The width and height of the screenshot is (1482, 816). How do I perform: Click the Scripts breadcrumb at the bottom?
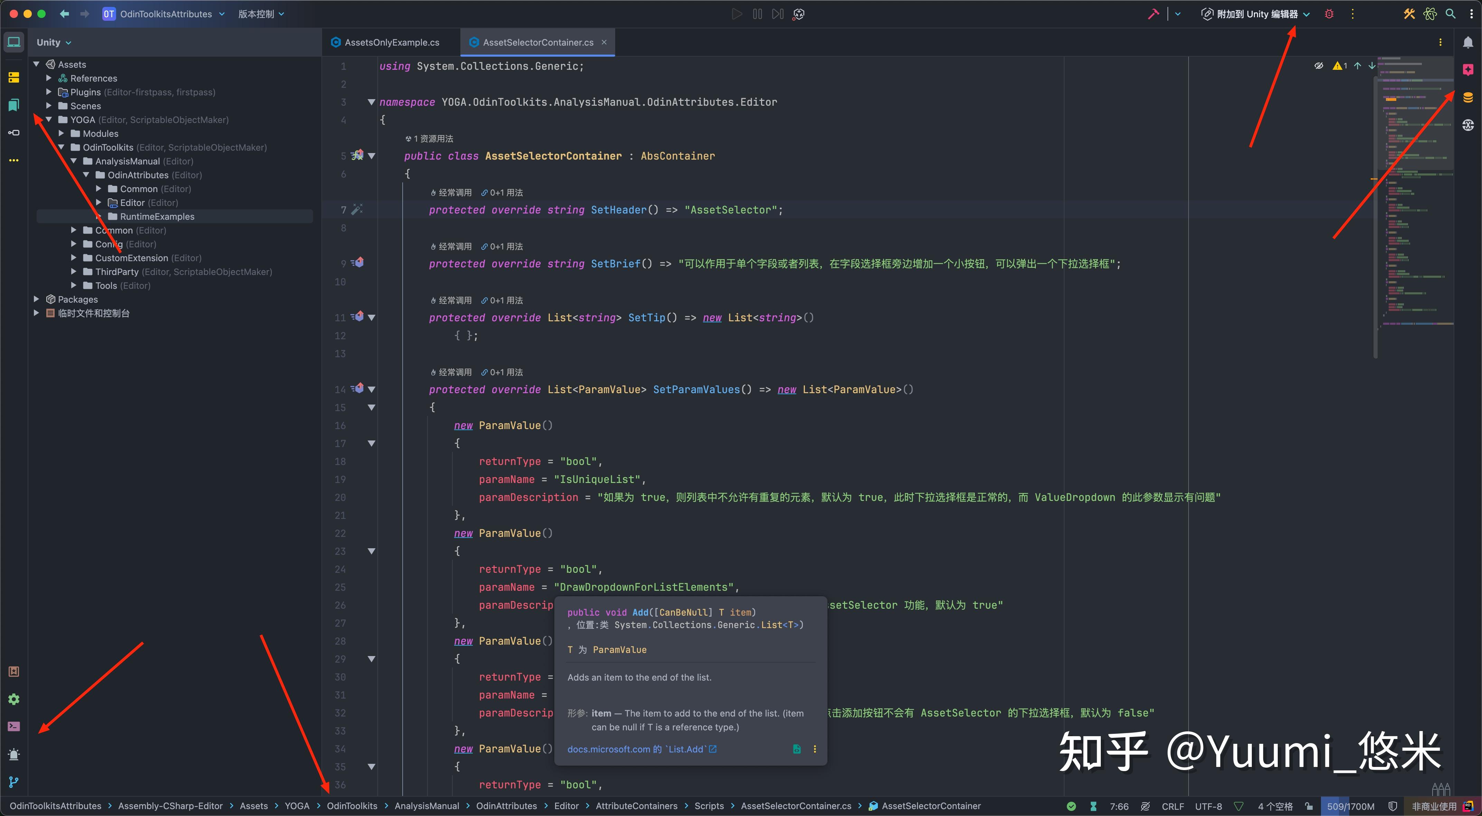coord(709,806)
